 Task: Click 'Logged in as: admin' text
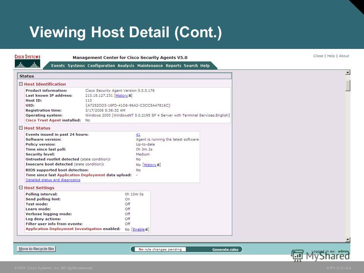pyautogui.click(x=330, y=251)
